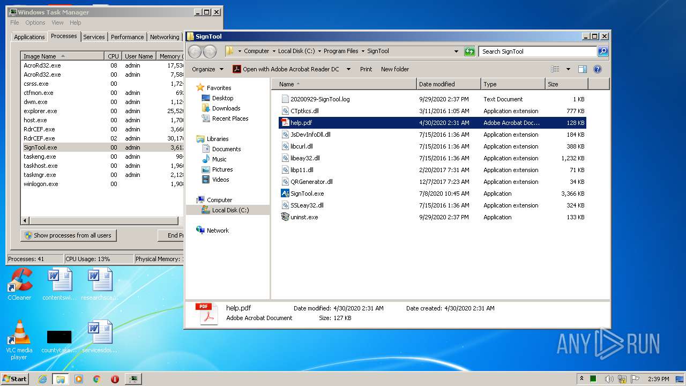Open Explorer help question mark icon
Screen dimensions: 686x386
click(598, 69)
